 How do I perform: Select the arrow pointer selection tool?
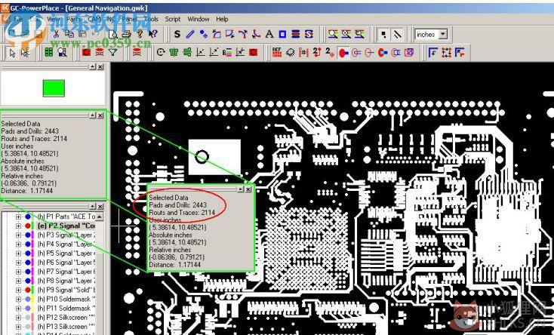click(13, 53)
